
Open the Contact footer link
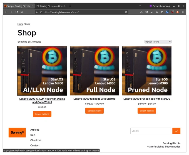pyautogui.click(x=35, y=145)
